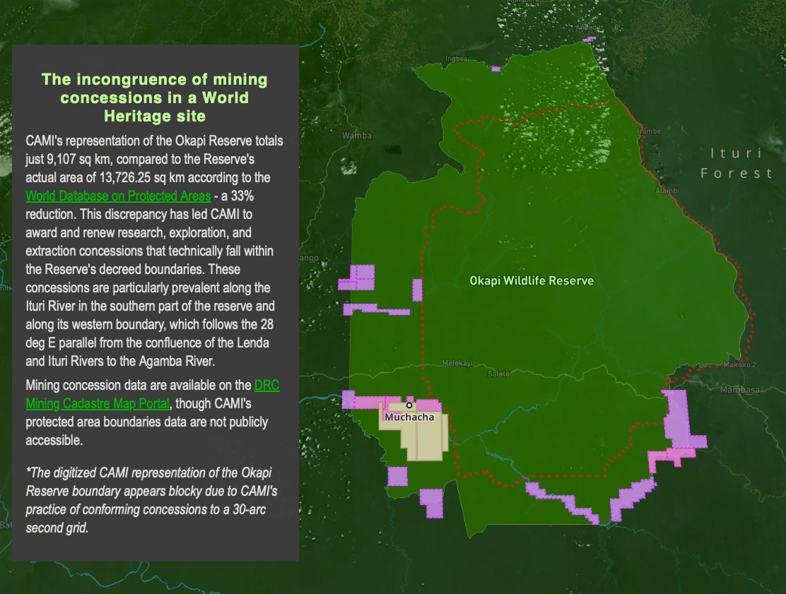This screenshot has height=594, width=786.
Task: Click the Irambe place label
Action: pyautogui.click(x=648, y=131)
